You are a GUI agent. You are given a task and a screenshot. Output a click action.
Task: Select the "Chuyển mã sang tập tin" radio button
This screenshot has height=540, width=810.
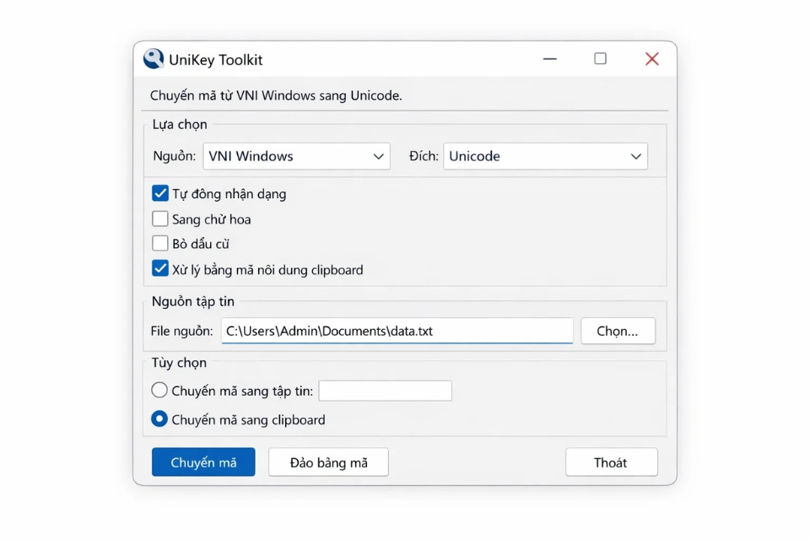(159, 390)
